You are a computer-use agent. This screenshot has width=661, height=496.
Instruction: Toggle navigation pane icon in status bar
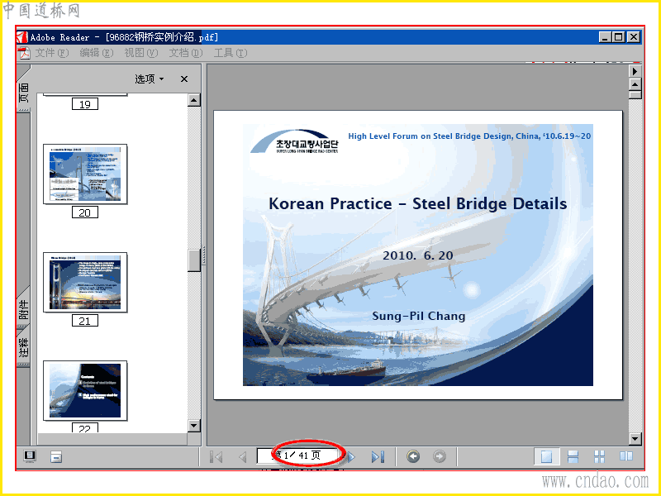point(30,456)
